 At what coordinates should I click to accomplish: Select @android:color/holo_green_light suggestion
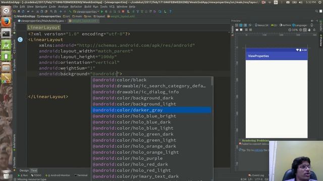[151, 140]
